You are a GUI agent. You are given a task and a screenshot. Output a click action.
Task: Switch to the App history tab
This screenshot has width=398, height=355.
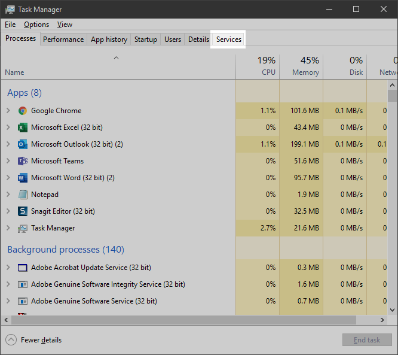click(109, 40)
